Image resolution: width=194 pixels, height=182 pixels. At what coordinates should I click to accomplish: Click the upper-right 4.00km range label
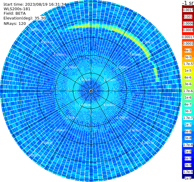pos(148,42)
